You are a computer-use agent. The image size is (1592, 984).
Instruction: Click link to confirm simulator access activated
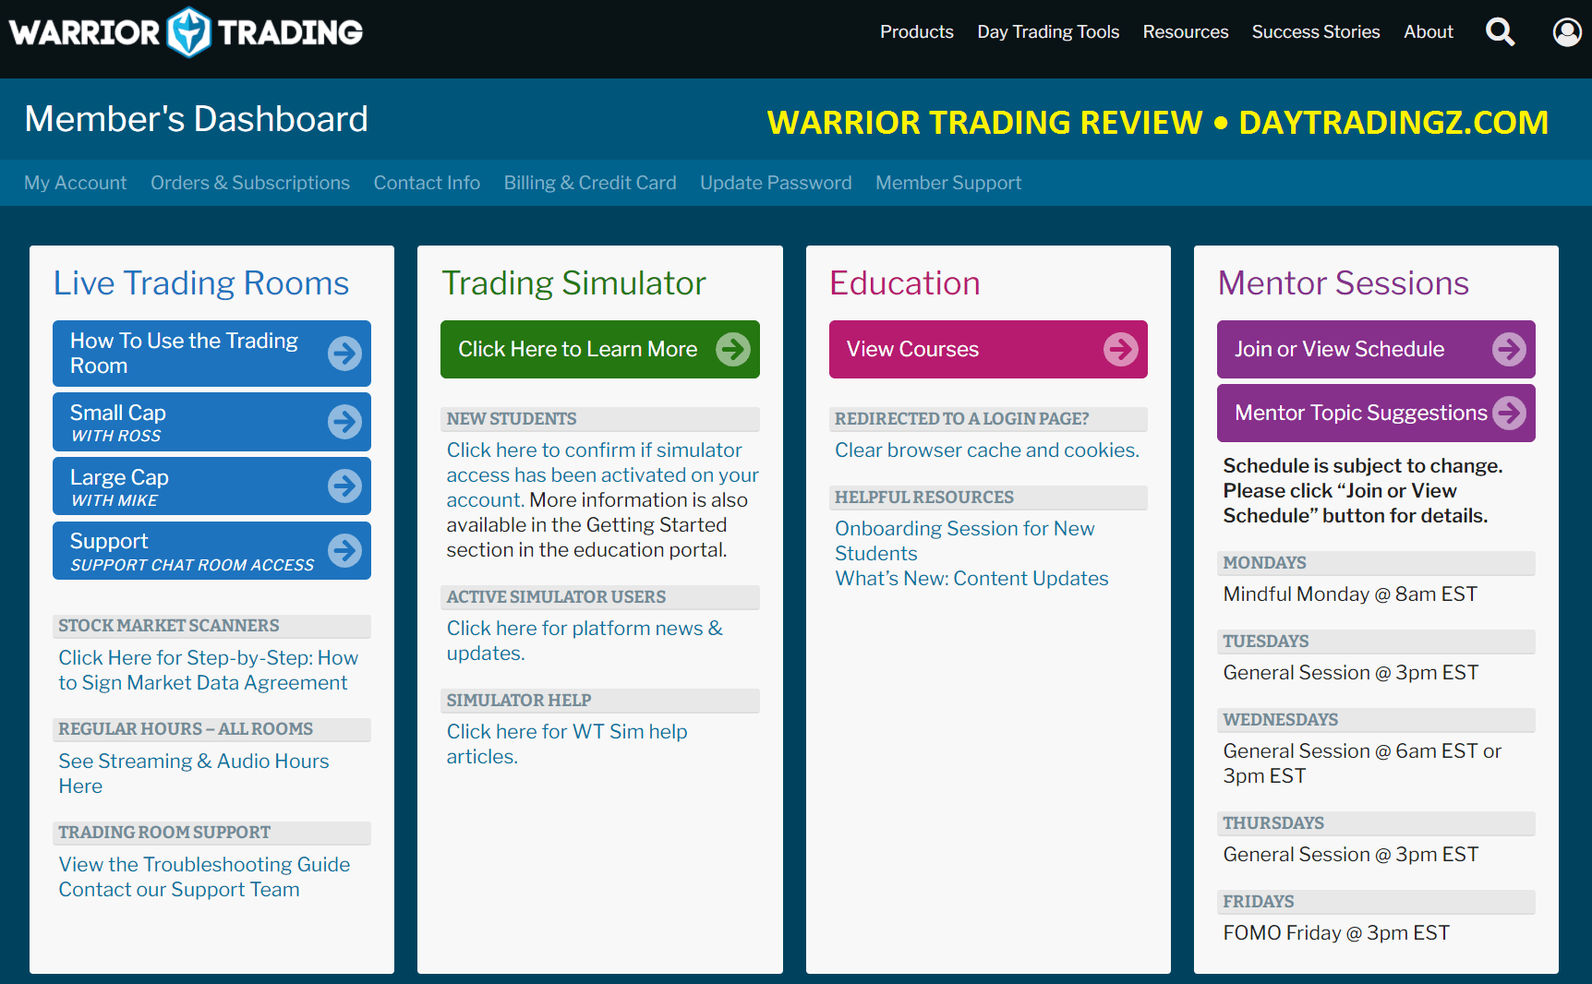coord(602,474)
